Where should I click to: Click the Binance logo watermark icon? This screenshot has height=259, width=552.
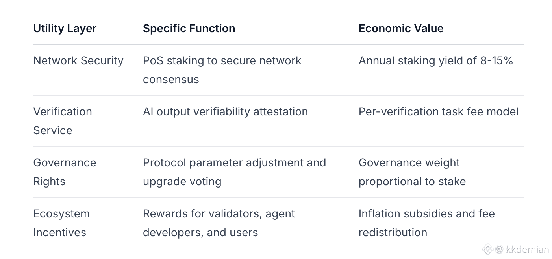pyautogui.click(x=487, y=249)
